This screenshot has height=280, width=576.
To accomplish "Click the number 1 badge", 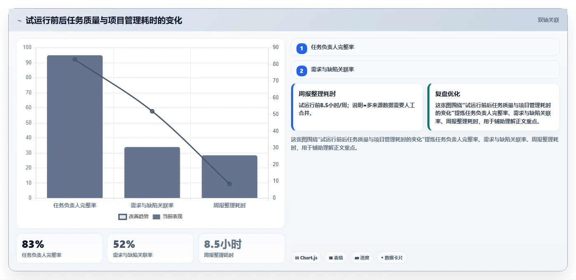I will (302, 48).
